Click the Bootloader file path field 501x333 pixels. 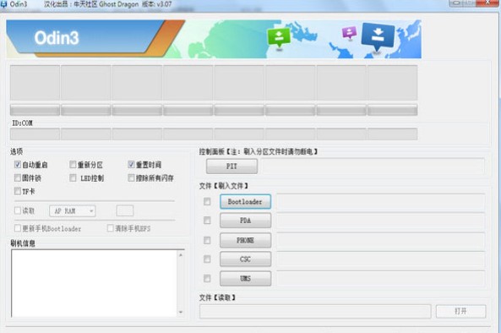[x=380, y=202]
